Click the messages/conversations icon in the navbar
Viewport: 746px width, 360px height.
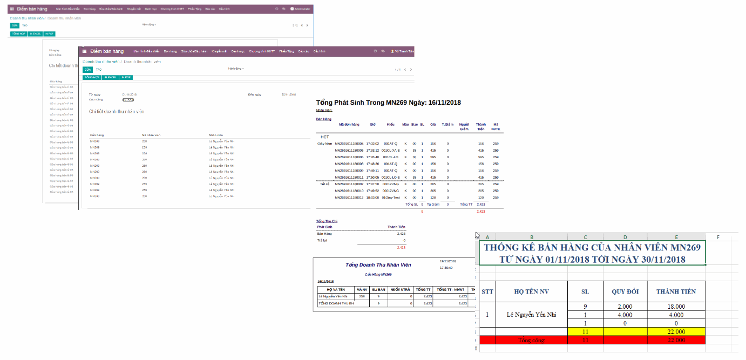pos(383,52)
